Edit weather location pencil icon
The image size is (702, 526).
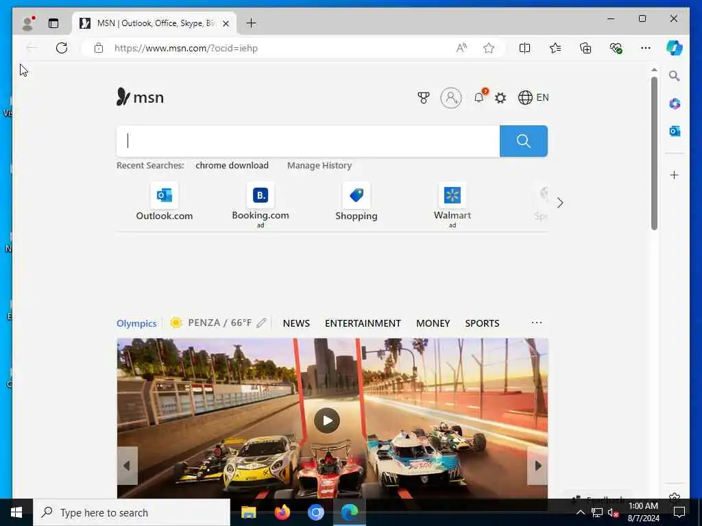pyautogui.click(x=261, y=323)
